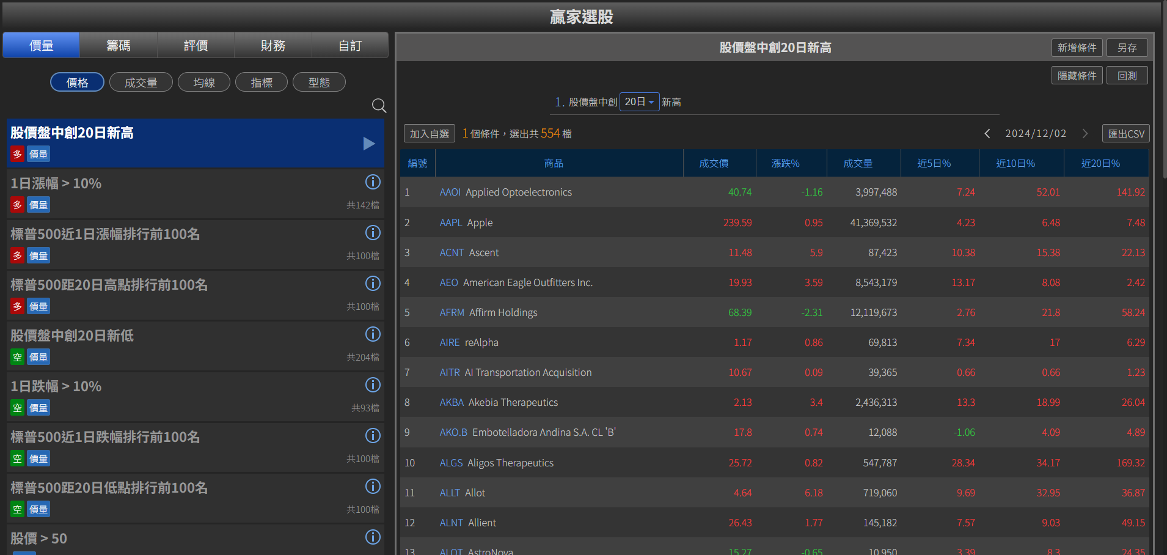Select the 成交量 filter pill
1167x555 pixels.
[x=141, y=83]
